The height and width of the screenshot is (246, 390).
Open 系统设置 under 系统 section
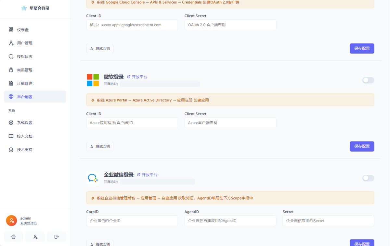35,123
